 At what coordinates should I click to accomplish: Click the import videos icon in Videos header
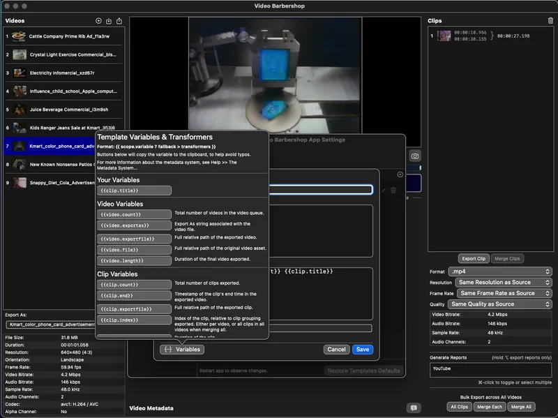[109, 21]
